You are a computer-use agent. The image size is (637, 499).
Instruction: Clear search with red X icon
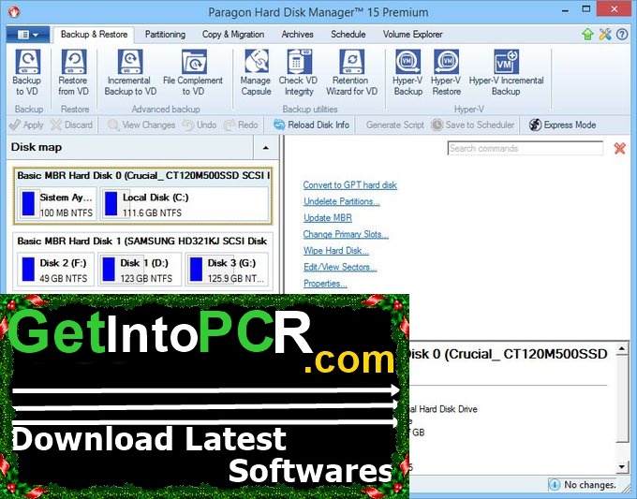point(619,149)
